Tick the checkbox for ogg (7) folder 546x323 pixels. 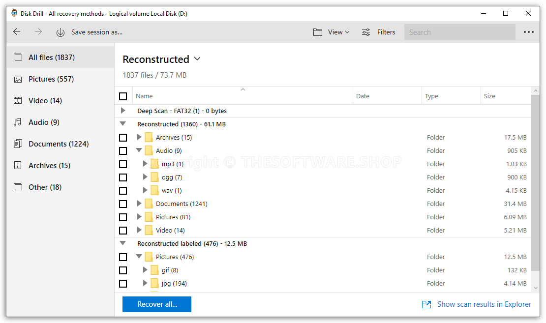[123, 177]
